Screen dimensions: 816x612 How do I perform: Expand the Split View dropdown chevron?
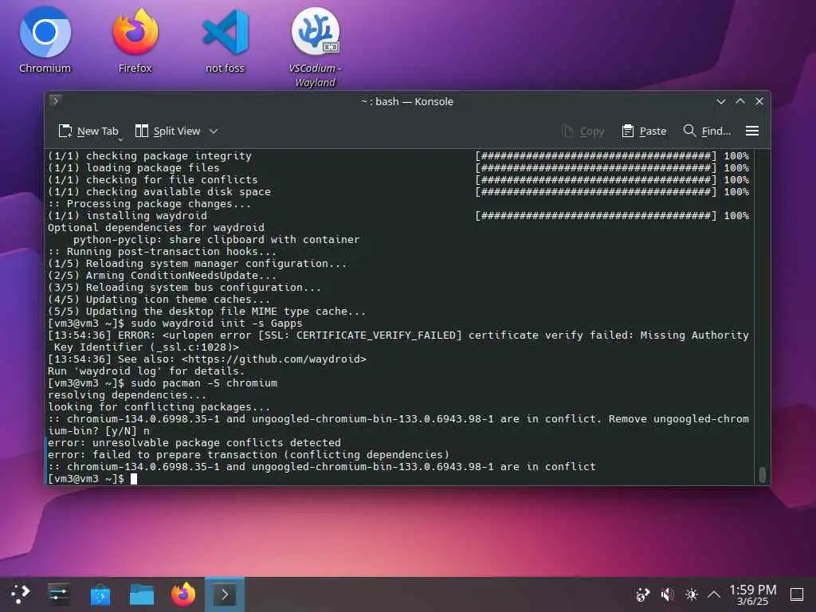coord(214,131)
